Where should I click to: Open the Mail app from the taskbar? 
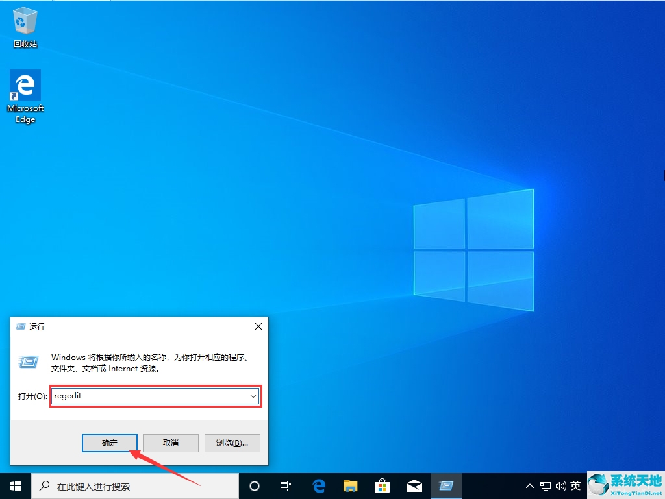414,485
